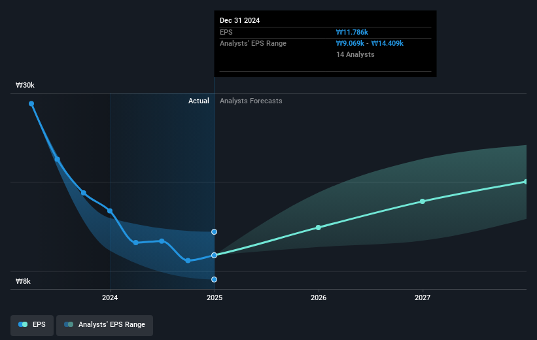The width and height of the screenshot is (537, 340).
Task: Click upper analyst range marker at 2025
Action: click(214, 232)
